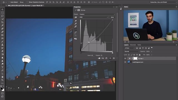
Task: Click the foreground color swatch
Action: click(x=2, y=89)
